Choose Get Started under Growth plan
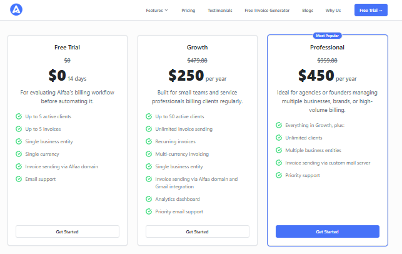Image resolution: width=402 pixels, height=254 pixels. 198,231
